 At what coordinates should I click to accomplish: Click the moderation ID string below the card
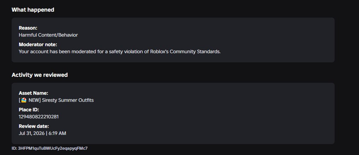tap(50, 148)
